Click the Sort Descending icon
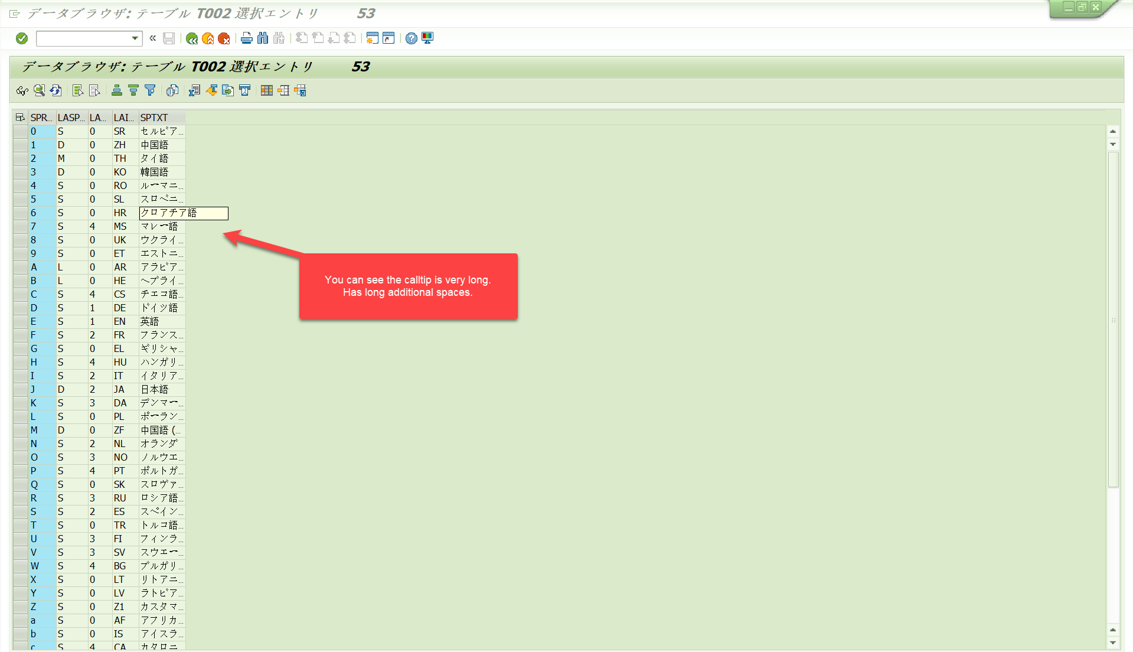 [x=133, y=90]
